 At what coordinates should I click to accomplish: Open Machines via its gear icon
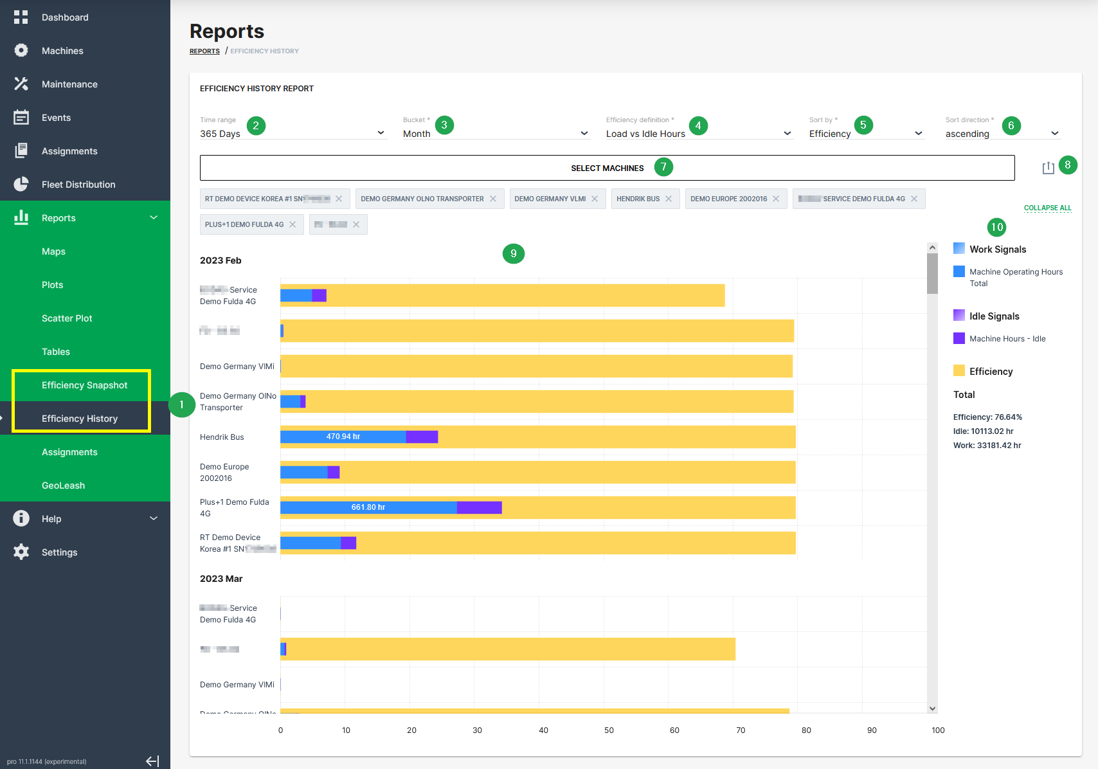click(x=21, y=51)
